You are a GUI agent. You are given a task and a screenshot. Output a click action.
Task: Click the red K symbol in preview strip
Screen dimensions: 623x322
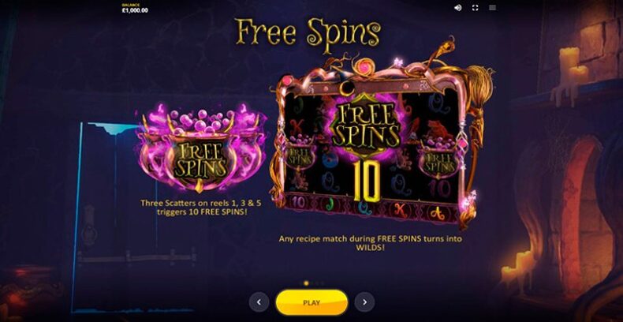click(x=400, y=209)
